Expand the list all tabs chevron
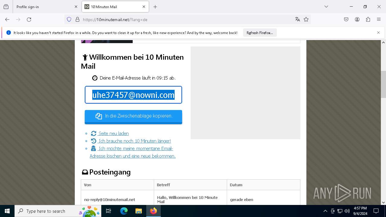Screen dimensions: 386x217 (x=326, y=7)
